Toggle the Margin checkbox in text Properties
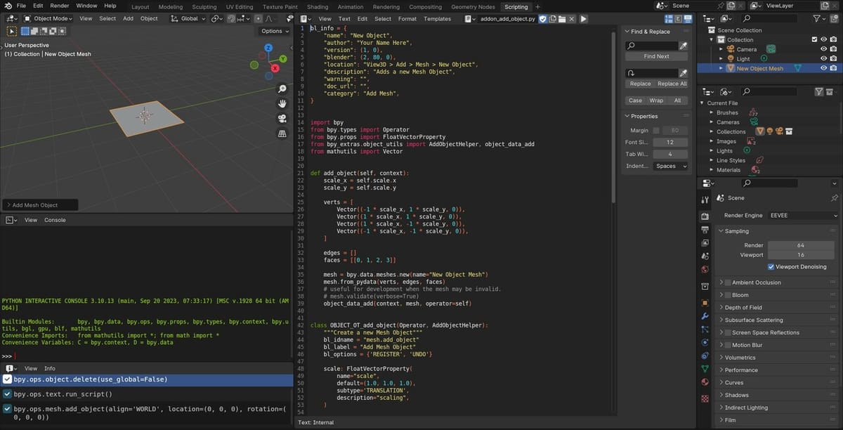The width and height of the screenshot is (843, 430). pos(656,131)
